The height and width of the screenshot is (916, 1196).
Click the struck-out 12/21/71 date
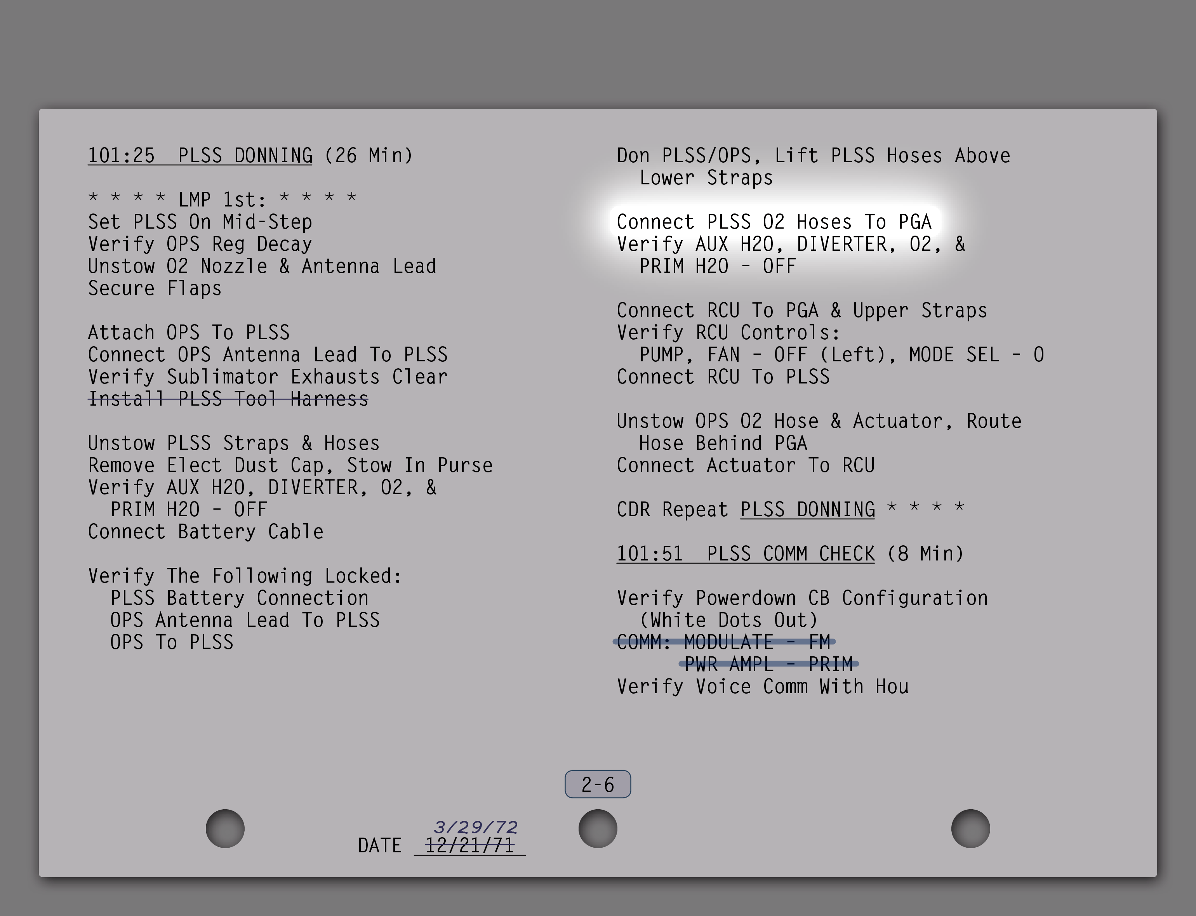[469, 846]
